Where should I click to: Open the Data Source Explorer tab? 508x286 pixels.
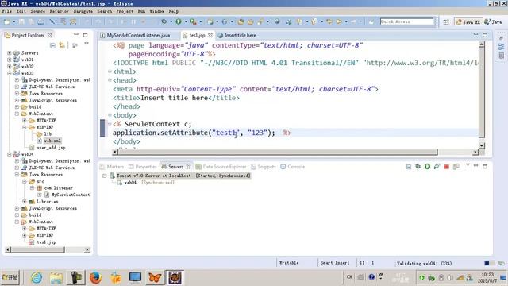[x=221, y=167]
